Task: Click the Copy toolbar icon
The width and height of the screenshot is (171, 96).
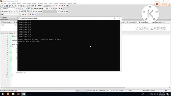Action: (21, 6)
